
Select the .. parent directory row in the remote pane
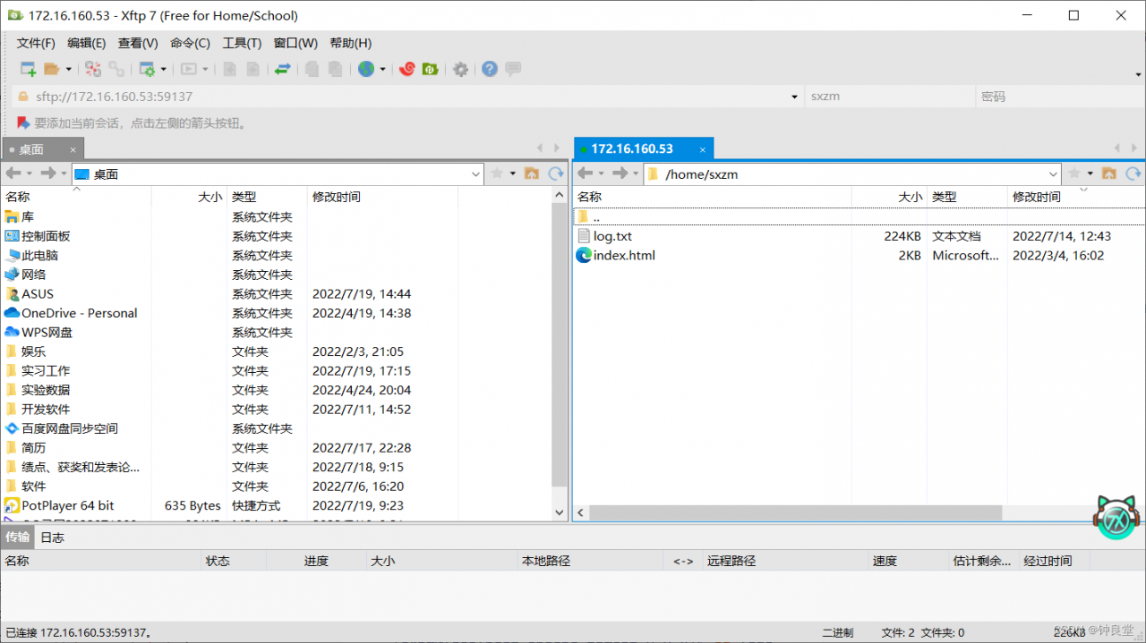(859, 217)
